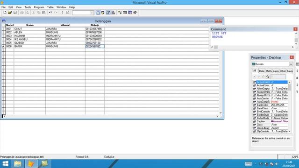Select the BackColor property row

coord(270,105)
